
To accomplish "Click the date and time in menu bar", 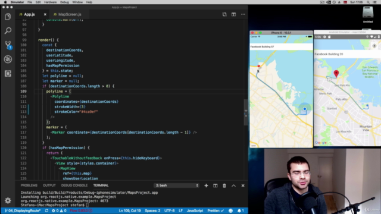I will (356, 2).
